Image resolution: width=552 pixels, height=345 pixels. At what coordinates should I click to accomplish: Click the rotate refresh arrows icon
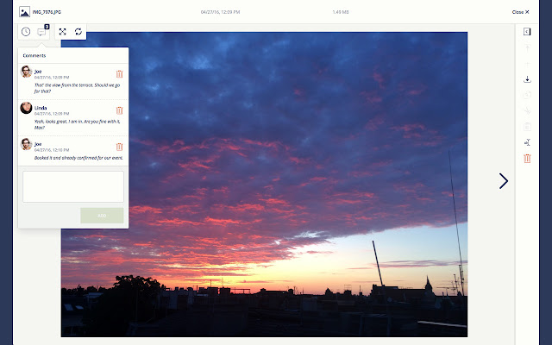point(78,32)
